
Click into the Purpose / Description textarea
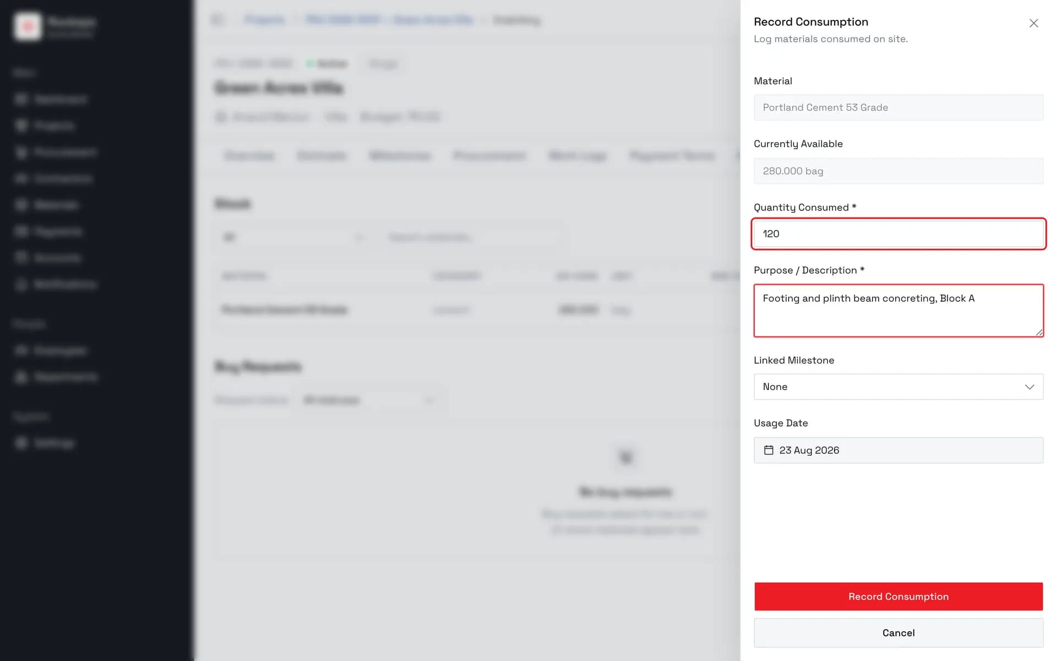pos(898,311)
